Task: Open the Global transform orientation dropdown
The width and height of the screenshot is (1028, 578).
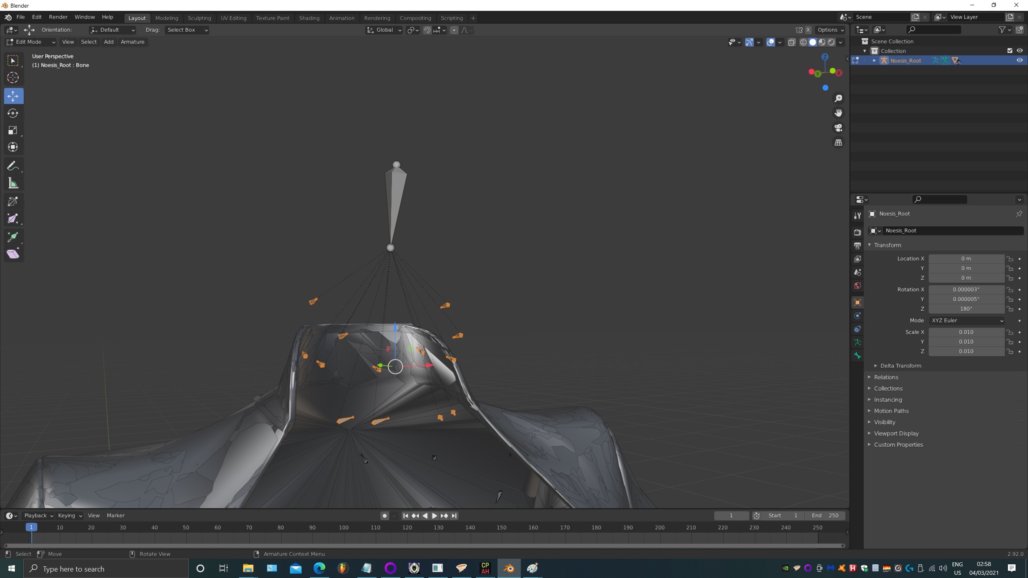Action: point(384,30)
